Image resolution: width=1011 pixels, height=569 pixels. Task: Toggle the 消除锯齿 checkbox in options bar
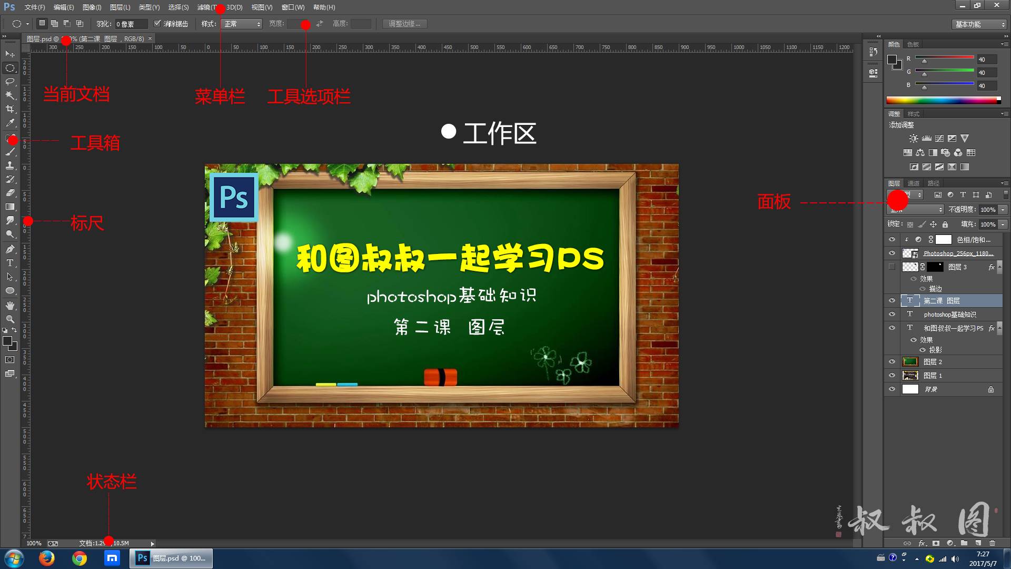click(x=158, y=23)
